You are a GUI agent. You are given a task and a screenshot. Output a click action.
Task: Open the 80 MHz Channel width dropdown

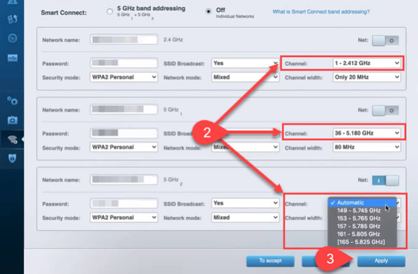366,147
